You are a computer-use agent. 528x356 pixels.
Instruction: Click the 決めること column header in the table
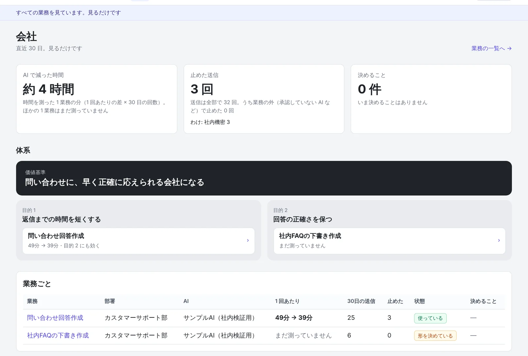pyautogui.click(x=483, y=301)
